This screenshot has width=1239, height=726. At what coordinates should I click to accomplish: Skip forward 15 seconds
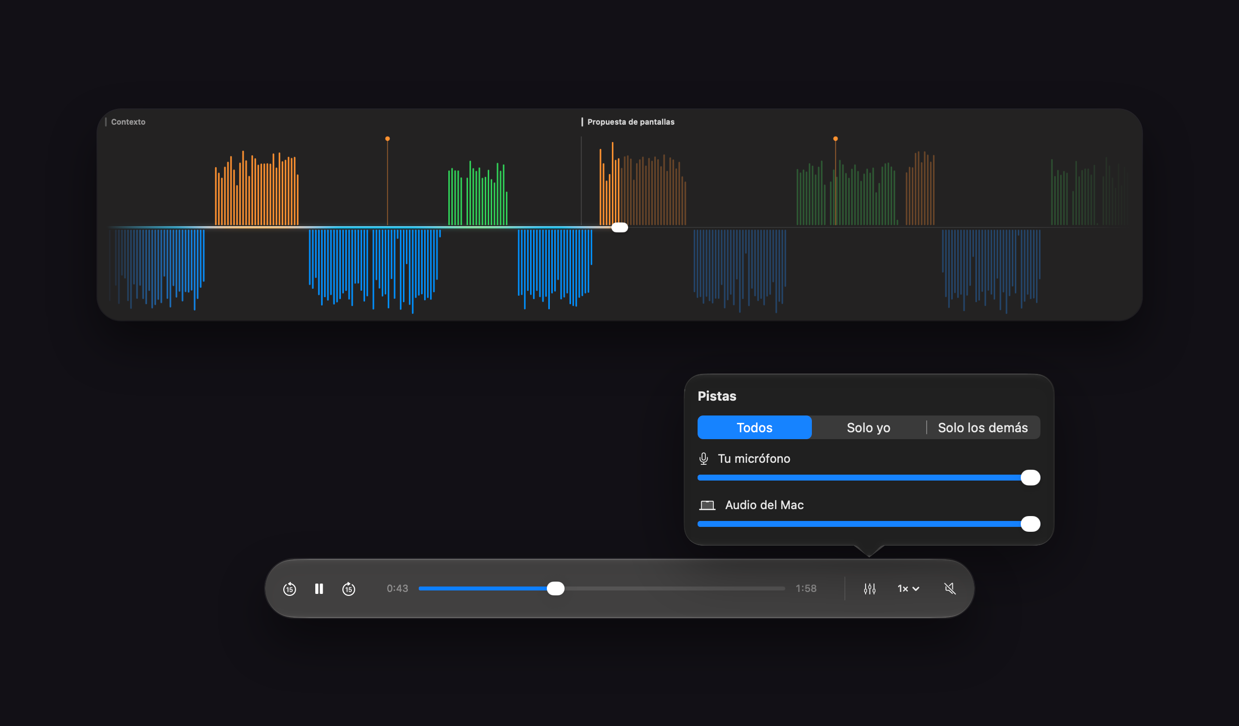click(x=349, y=588)
